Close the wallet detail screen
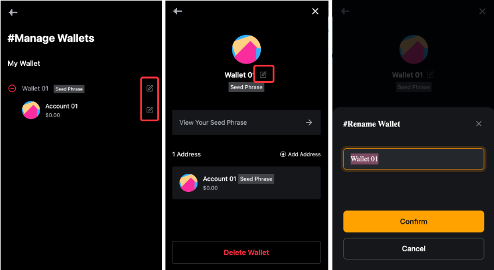494x270 pixels. 315,11
